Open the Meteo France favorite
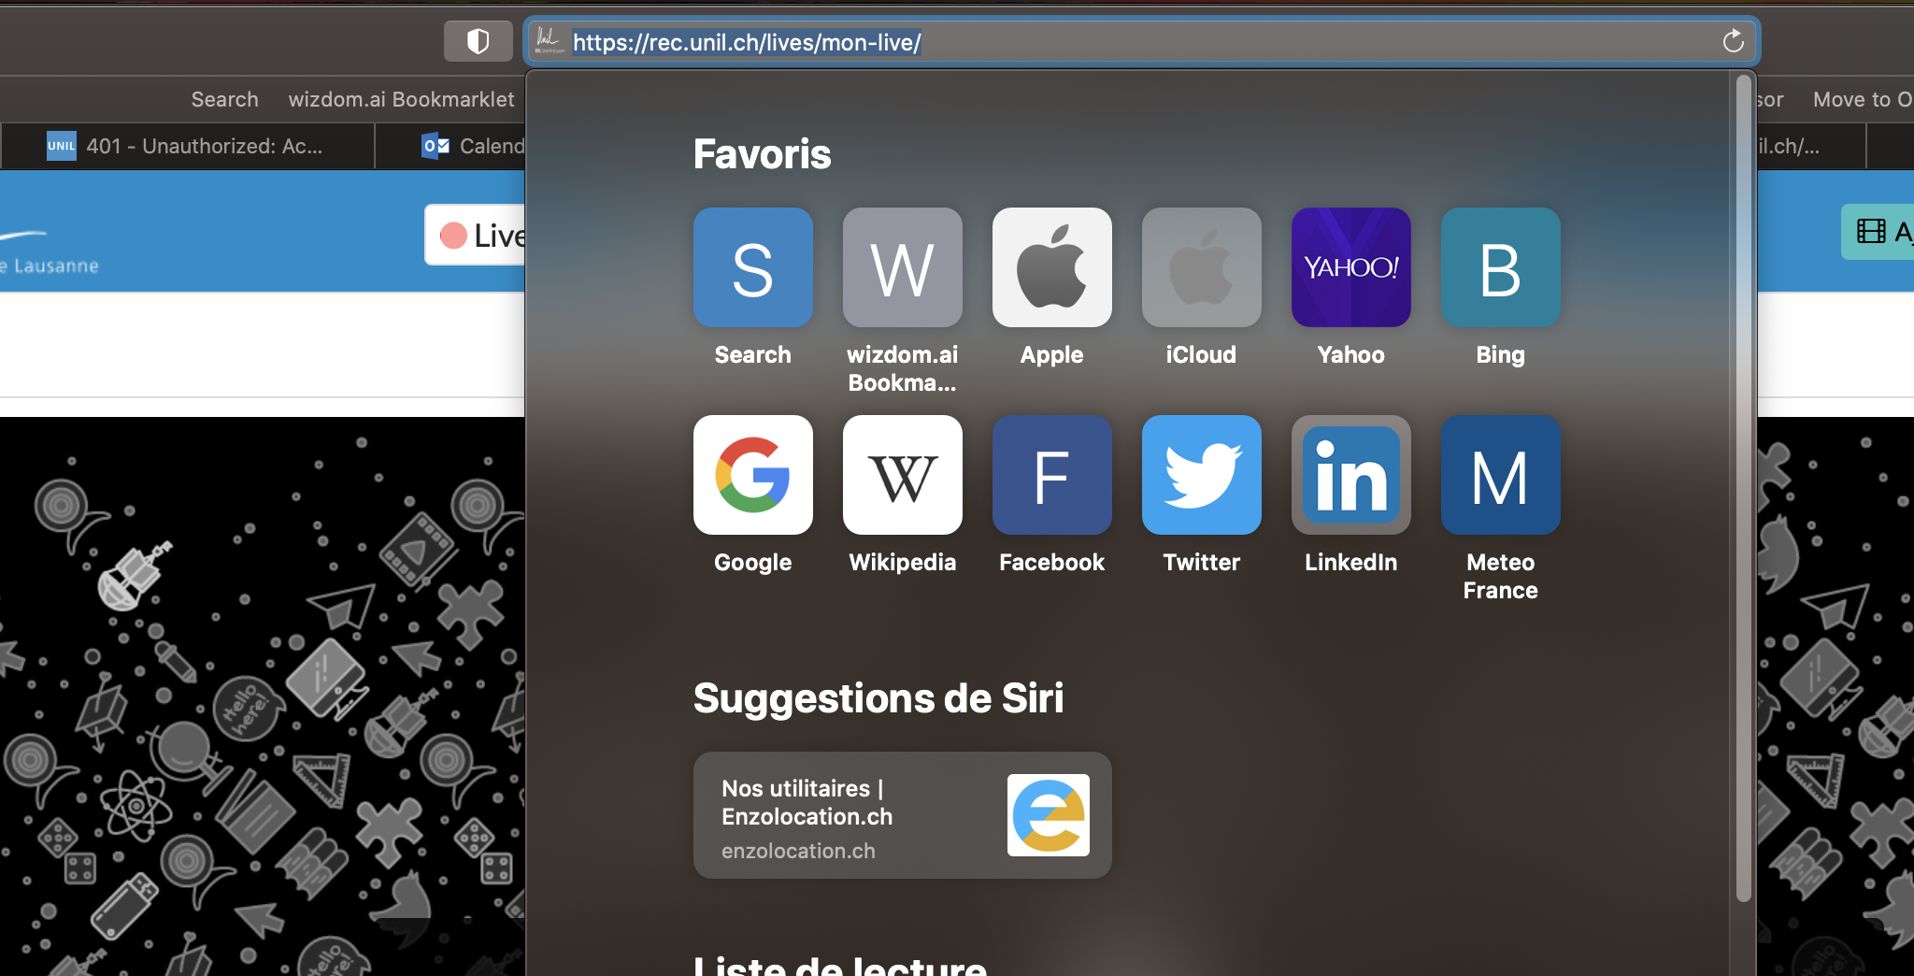The image size is (1914, 976). click(1500, 476)
